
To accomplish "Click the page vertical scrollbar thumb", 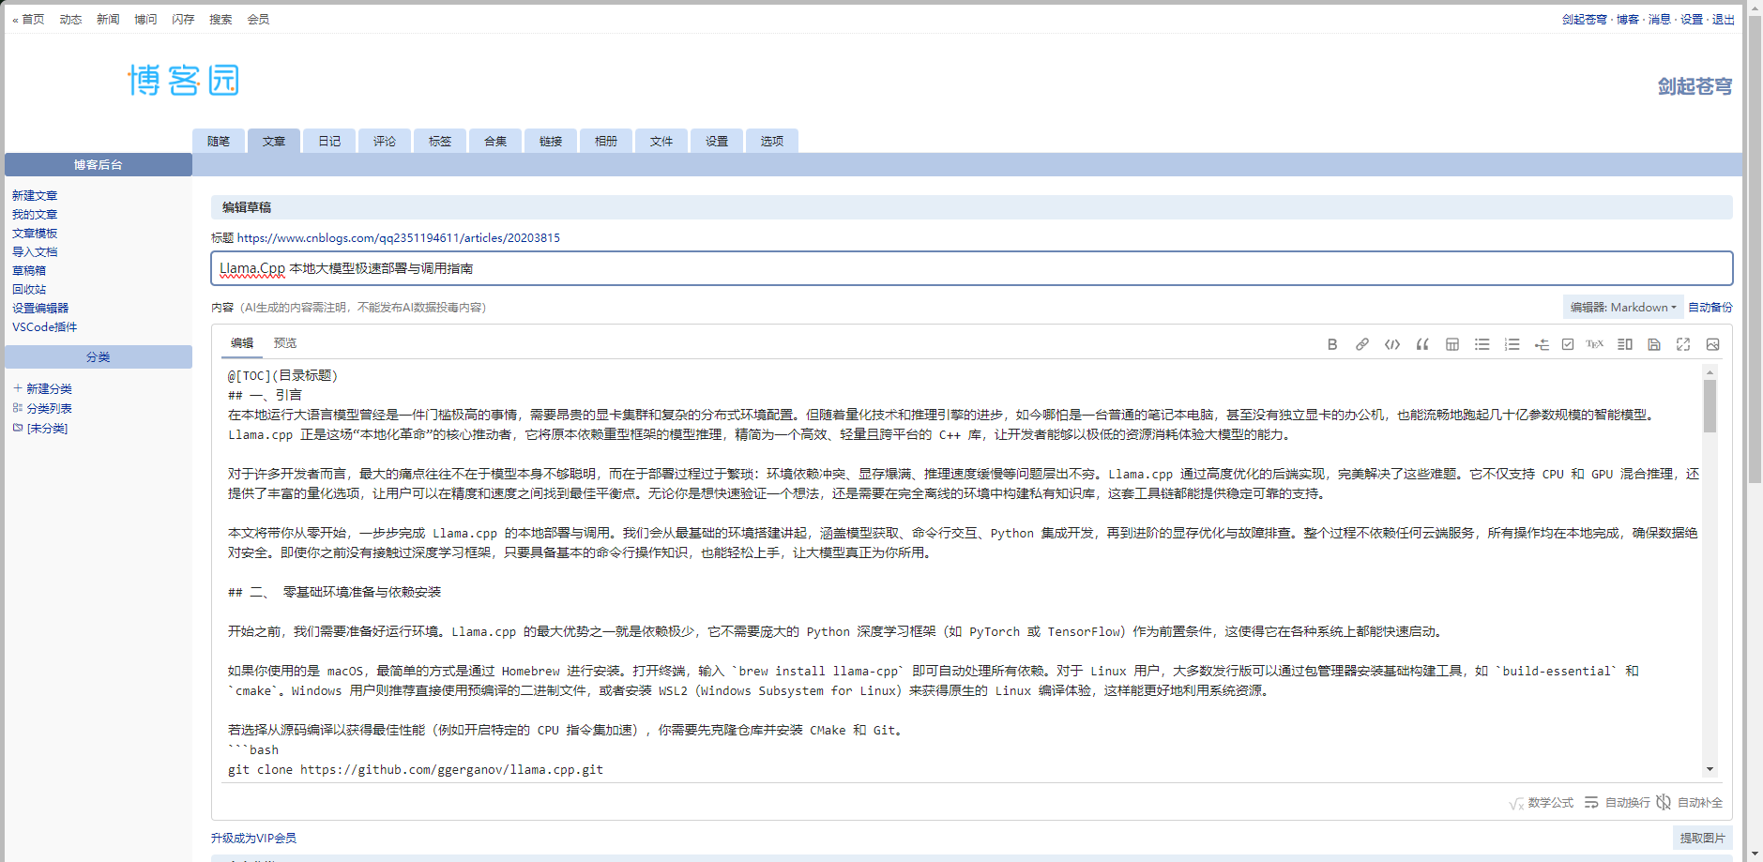I will [1754, 250].
